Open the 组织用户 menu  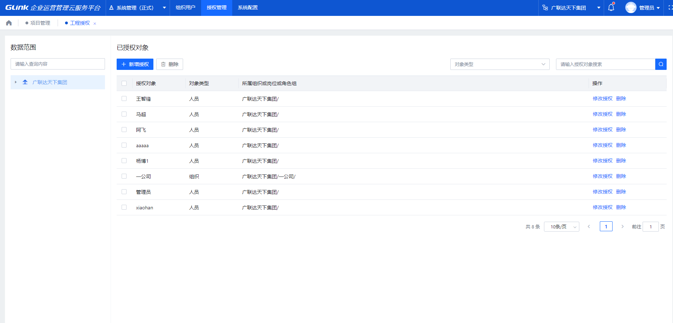click(186, 8)
